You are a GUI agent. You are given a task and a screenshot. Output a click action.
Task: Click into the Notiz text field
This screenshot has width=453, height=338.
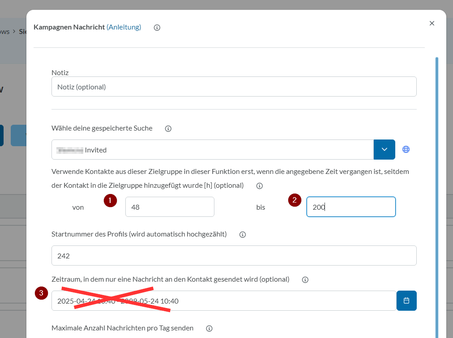click(x=234, y=87)
